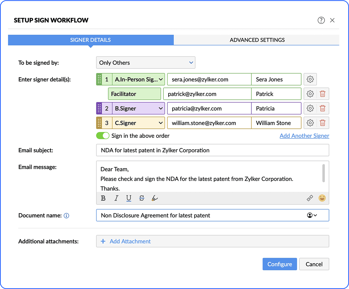The width and height of the screenshot is (349, 289).
Task: Open the help icon near the dialog title
Action: 321,20
